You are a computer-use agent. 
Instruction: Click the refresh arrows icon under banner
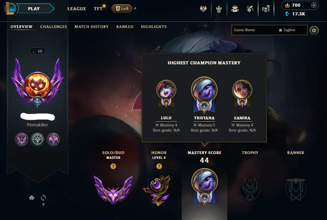click(44, 197)
